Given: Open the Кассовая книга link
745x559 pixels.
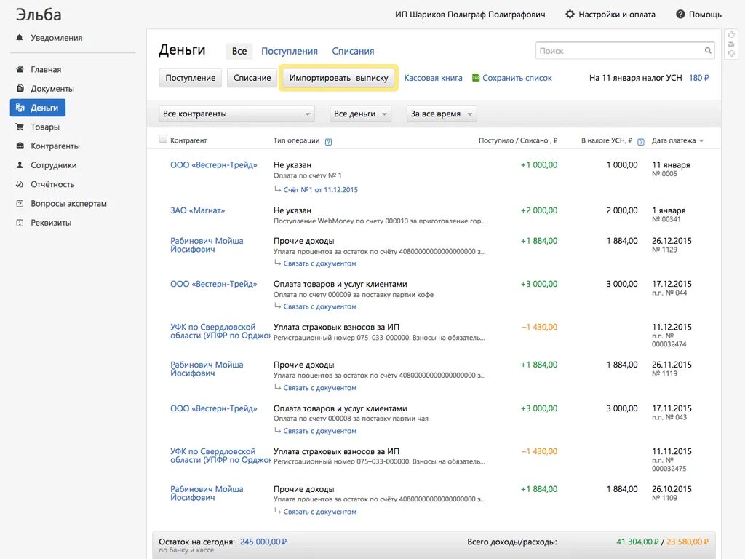Looking at the screenshot, I should (433, 78).
